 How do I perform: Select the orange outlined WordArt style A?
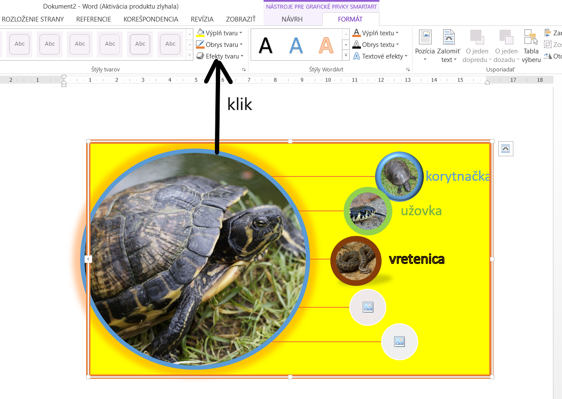click(x=326, y=45)
